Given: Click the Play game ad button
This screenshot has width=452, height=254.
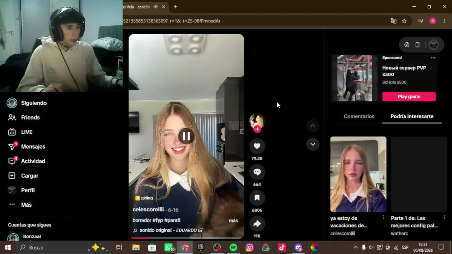Looking at the screenshot, I should pyautogui.click(x=409, y=97).
